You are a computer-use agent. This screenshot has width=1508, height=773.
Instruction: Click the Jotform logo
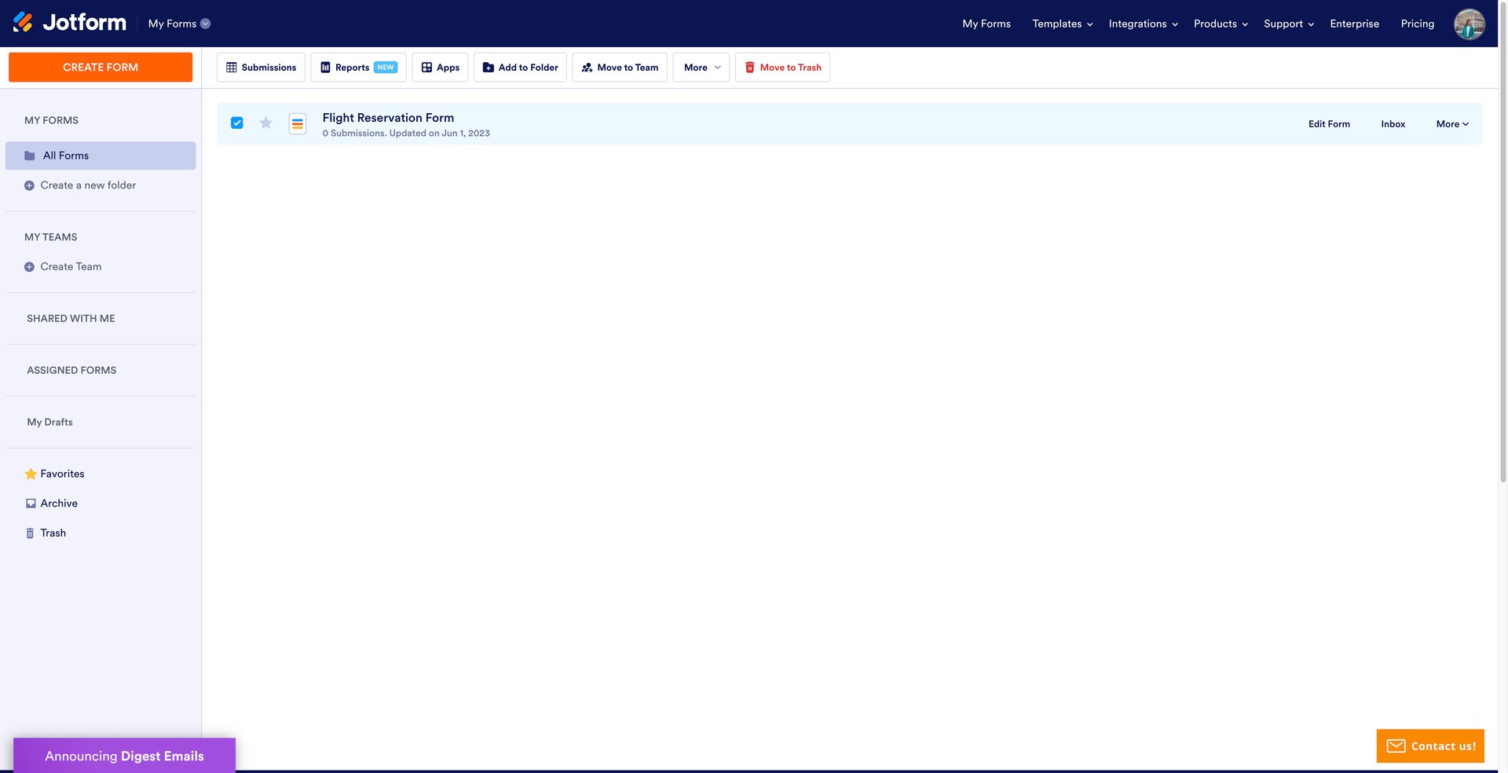pyautogui.click(x=69, y=23)
